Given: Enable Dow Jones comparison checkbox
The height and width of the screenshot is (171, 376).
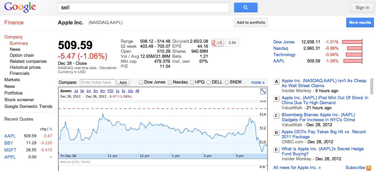Looking at the screenshot, I should (x=141, y=82).
